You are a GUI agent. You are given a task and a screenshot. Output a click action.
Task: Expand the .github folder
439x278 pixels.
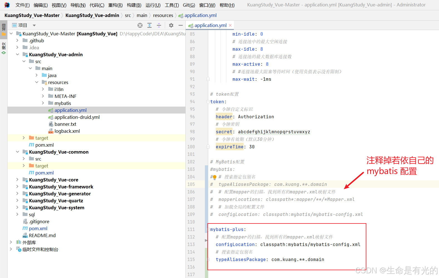click(17, 41)
